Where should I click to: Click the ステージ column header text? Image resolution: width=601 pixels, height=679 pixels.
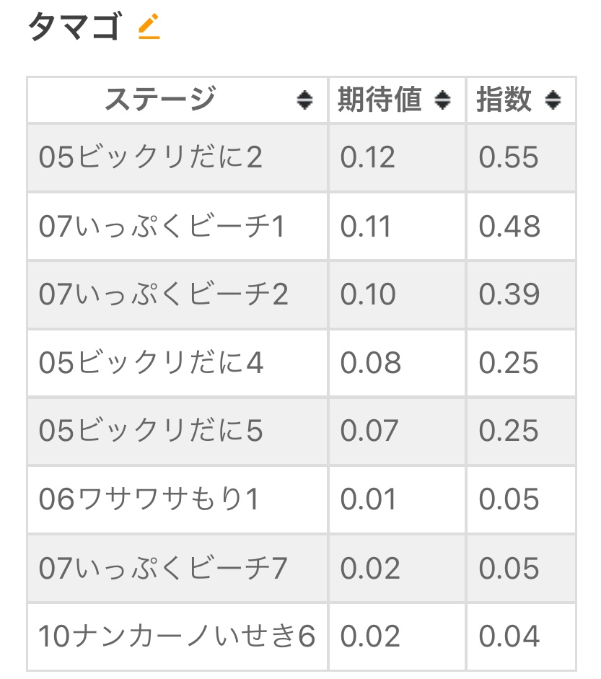160,100
